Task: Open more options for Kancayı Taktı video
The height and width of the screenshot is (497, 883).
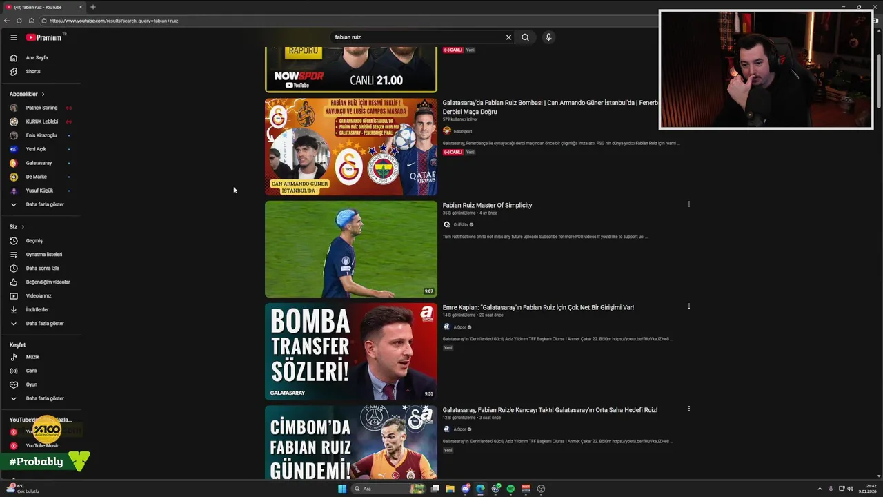Action: [x=688, y=409]
